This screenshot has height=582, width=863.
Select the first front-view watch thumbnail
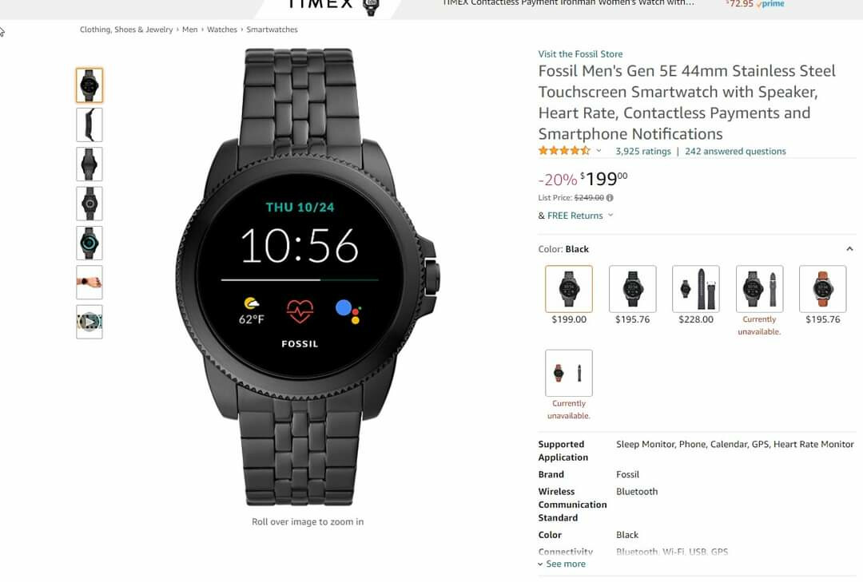[x=89, y=85]
